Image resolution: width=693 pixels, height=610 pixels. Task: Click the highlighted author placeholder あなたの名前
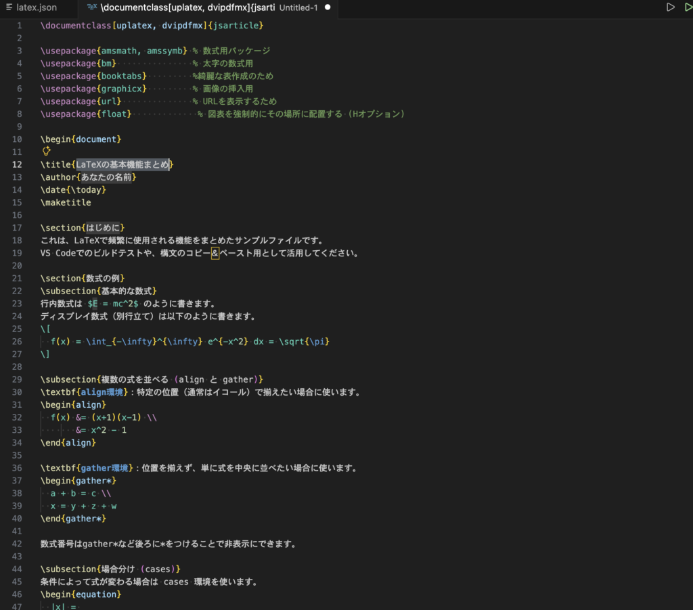(106, 177)
